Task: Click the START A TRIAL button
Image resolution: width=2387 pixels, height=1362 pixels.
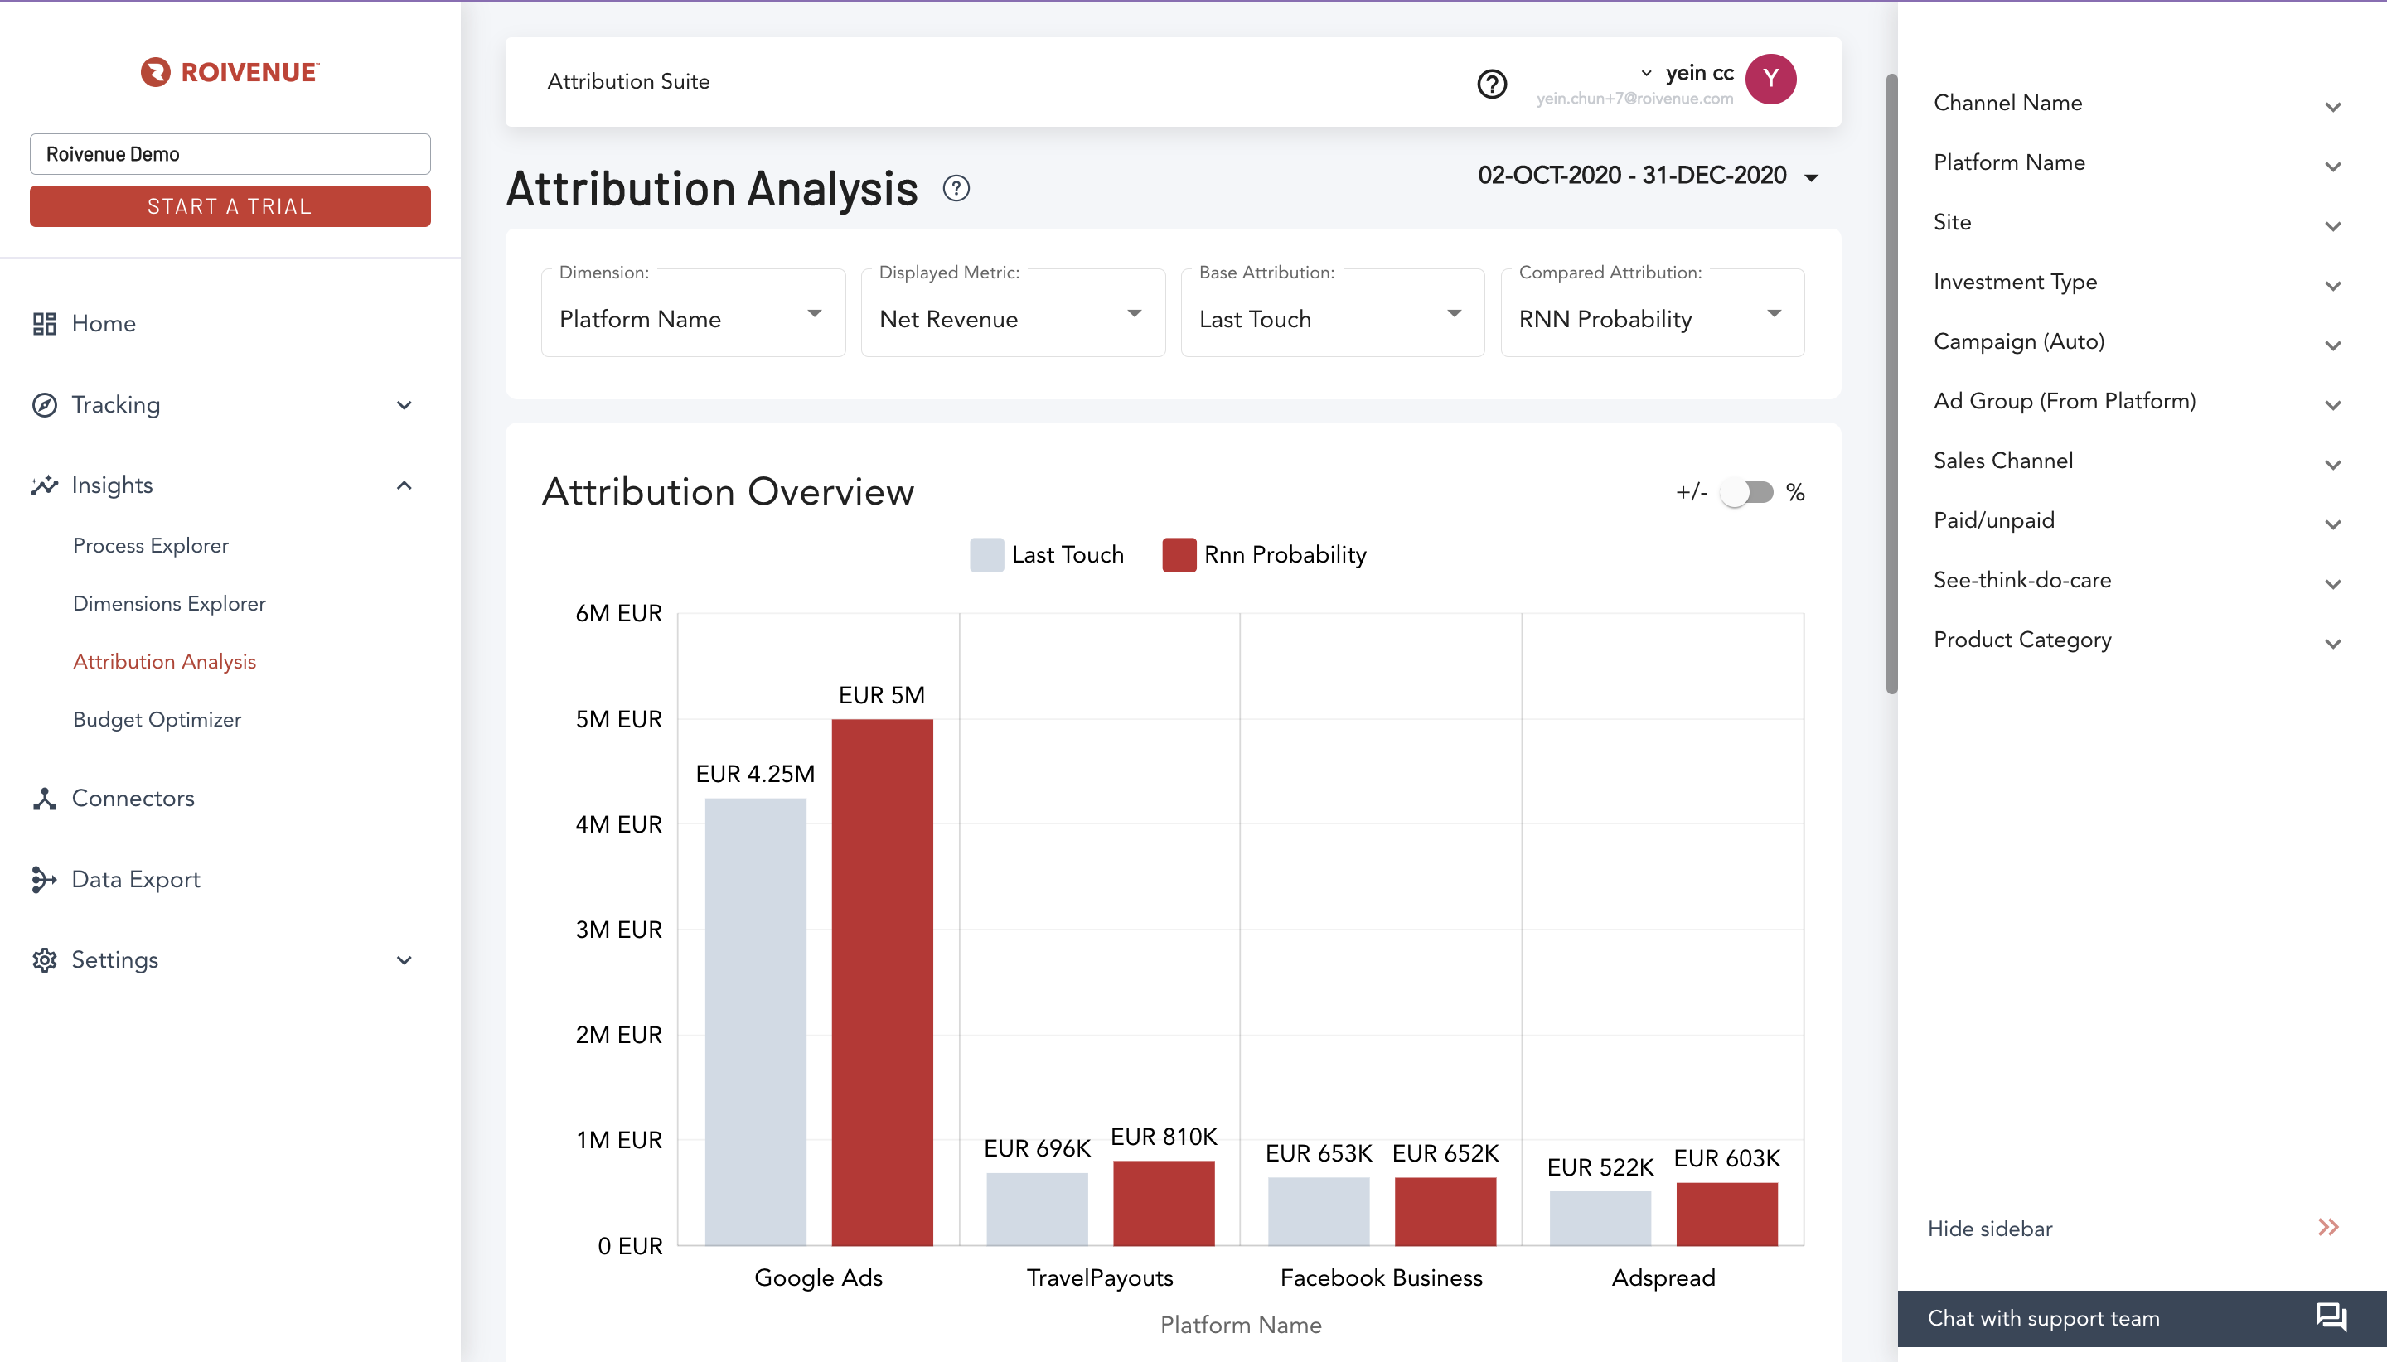Action: coord(230,205)
